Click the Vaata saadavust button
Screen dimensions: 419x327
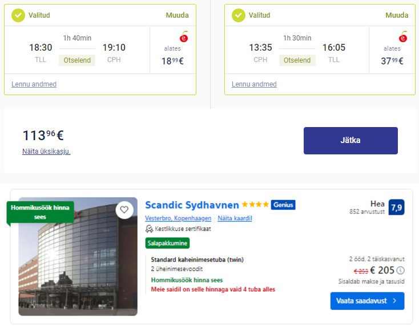[368, 301]
